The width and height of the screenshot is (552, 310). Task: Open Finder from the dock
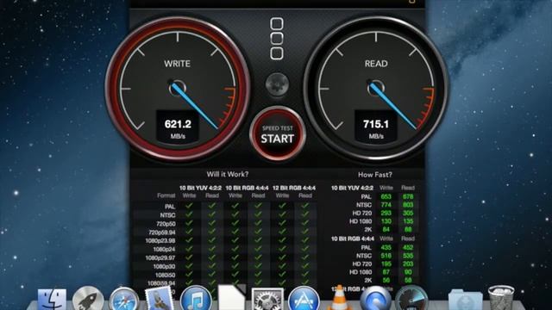click(x=52, y=299)
